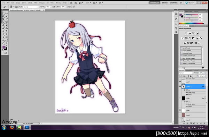209x137 pixels.
Task: Switch to the Design workspace
Action: pyautogui.click(x=165, y=3)
